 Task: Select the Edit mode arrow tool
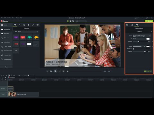coord(68,21)
